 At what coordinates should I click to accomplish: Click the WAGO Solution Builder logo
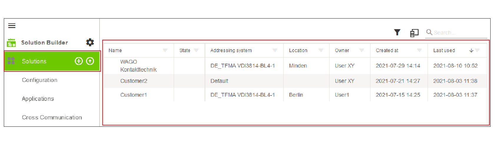(11, 43)
